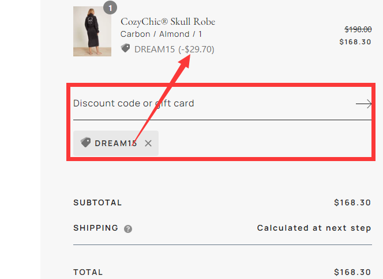Click the SUBTOTAL label

pos(97,202)
